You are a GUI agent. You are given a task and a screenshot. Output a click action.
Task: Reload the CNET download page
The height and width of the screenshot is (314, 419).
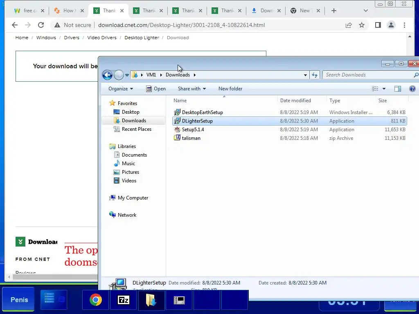click(x=41, y=25)
